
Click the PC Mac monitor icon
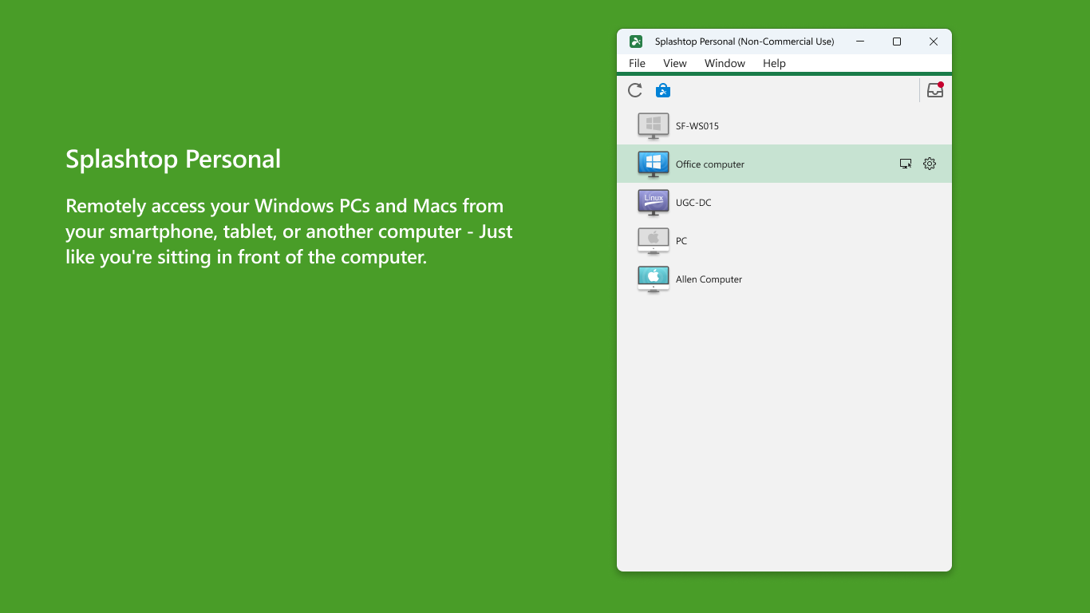652,240
